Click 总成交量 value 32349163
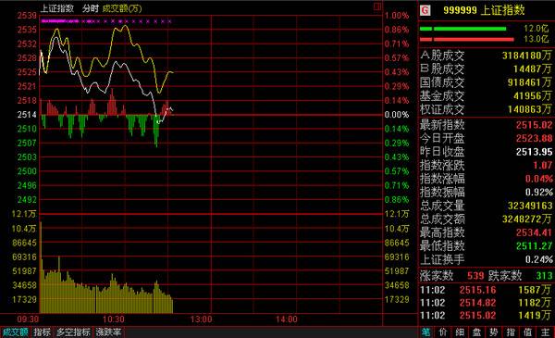555x338 pixels. point(530,206)
